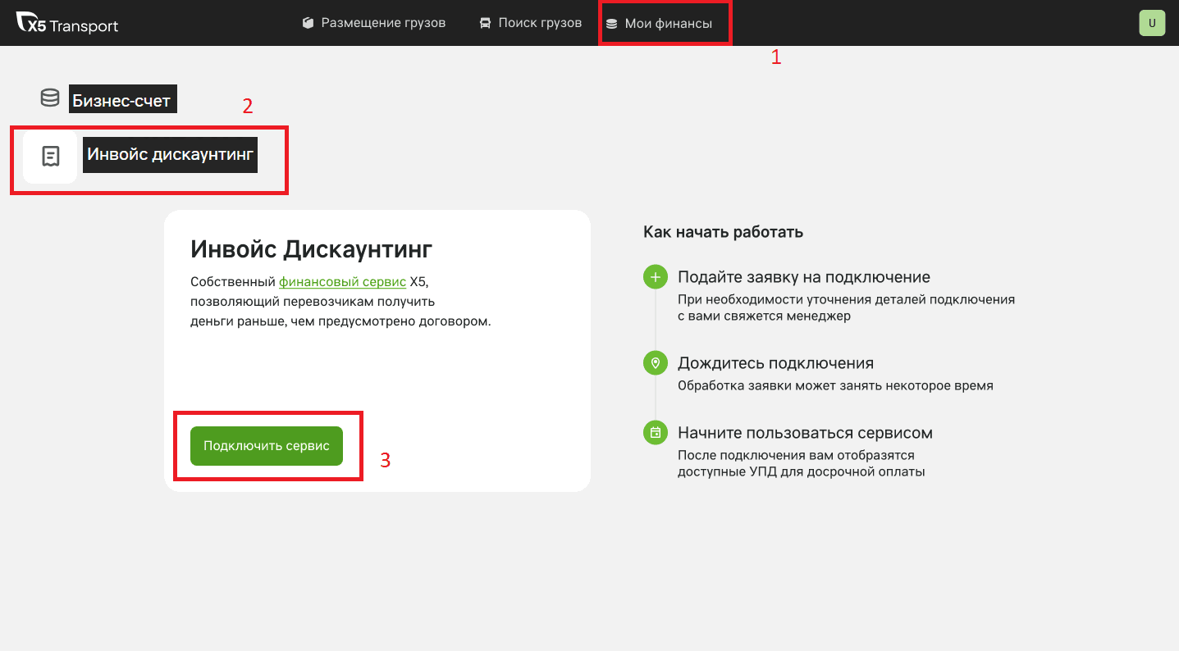Click the truck icon beside Поиск грузов

point(486,23)
